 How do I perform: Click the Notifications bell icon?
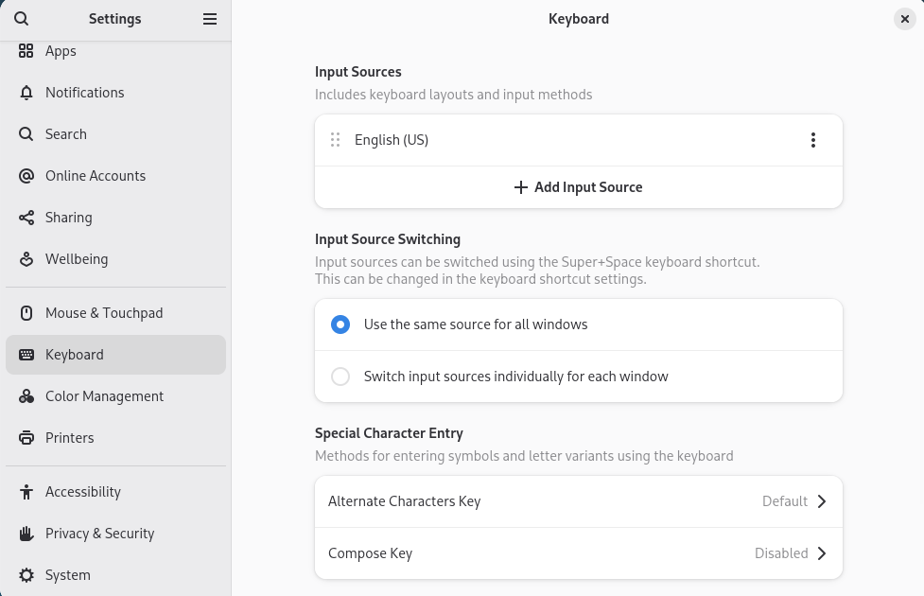pyautogui.click(x=26, y=93)
